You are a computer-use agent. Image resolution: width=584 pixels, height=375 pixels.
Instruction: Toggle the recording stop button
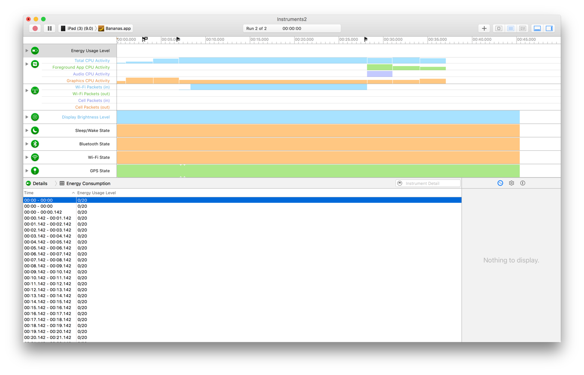coord(35,28)
